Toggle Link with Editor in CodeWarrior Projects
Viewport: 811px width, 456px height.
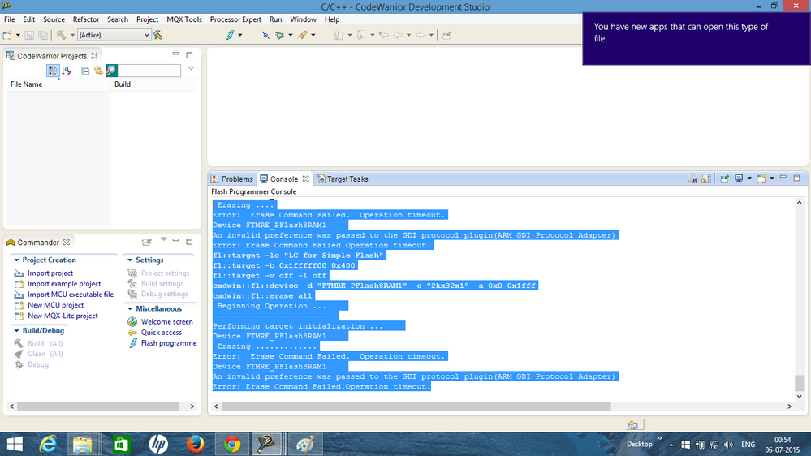(x=98, y=71)
